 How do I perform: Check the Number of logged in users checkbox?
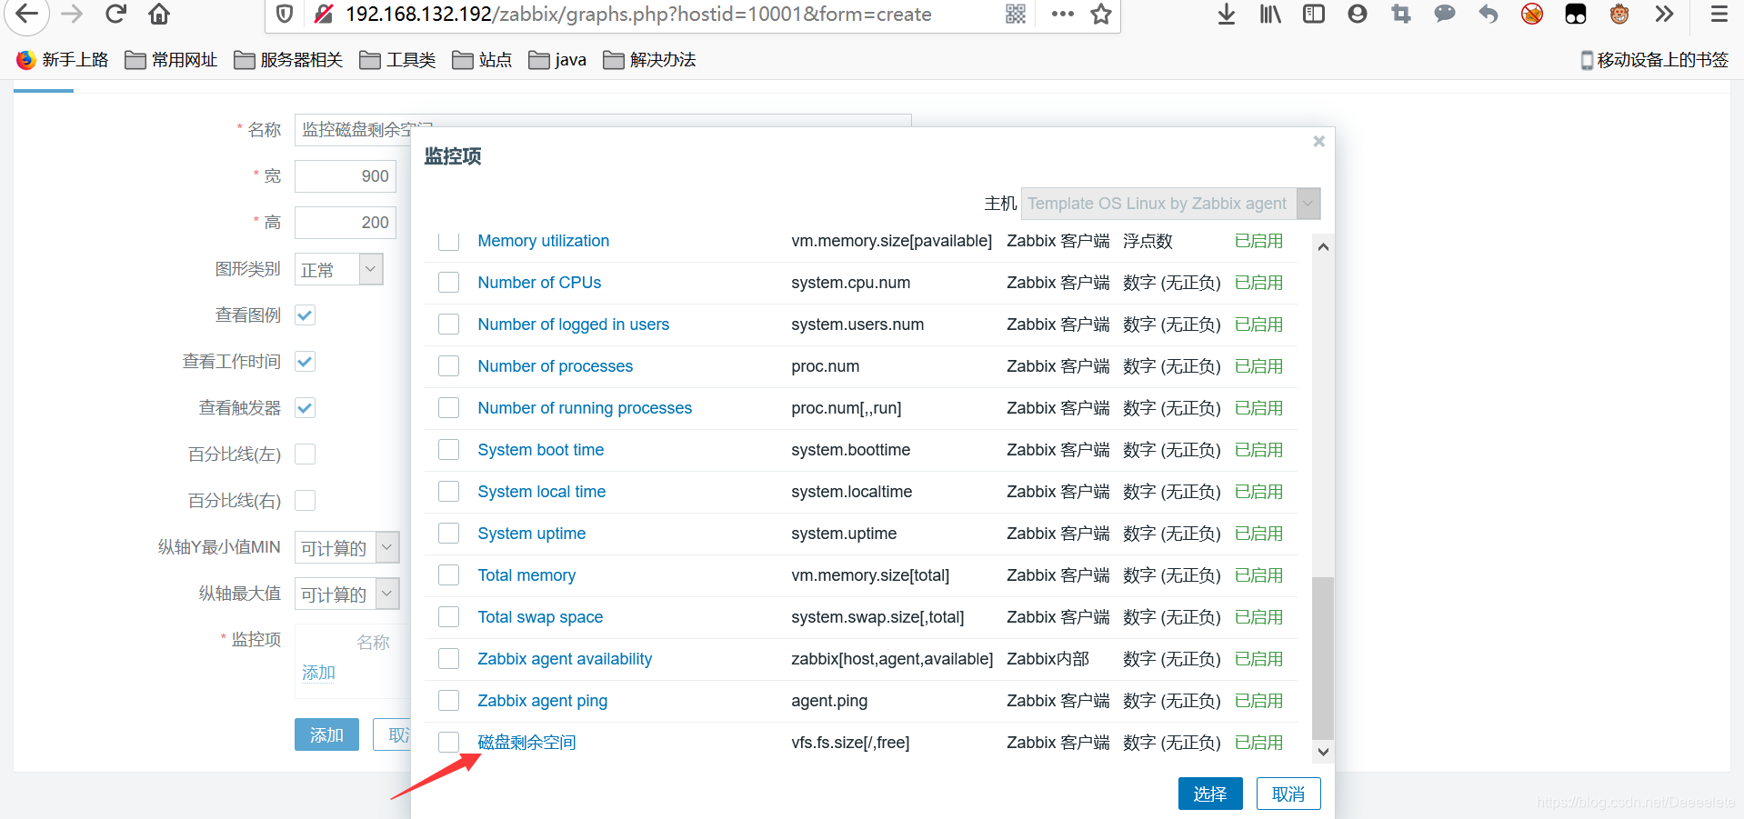448,325
